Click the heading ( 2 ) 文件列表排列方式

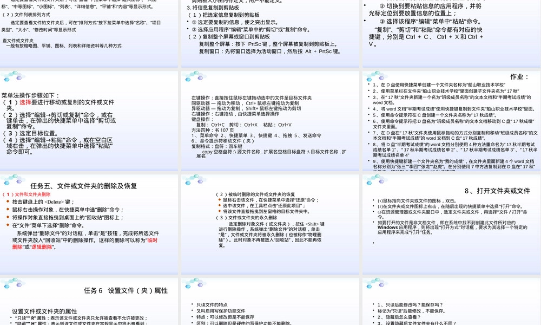pos(26,15)
